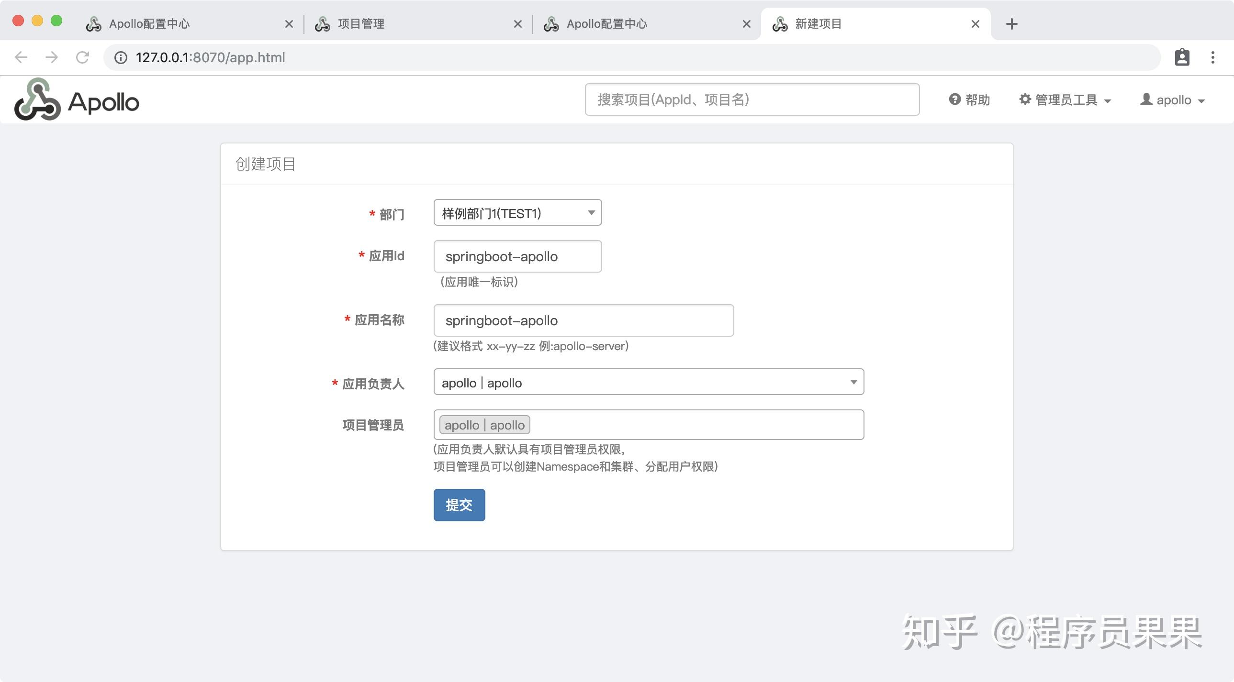This screenshot has height=682, width=1234.
Task: Open the browser three-dot menu
Action: tap(1212, 57)
